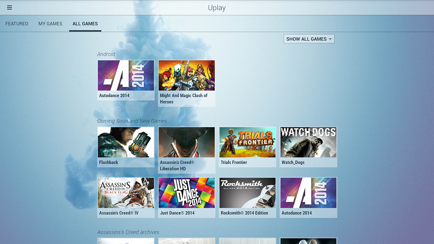Click the 'Watch_Dogs' title text
The image size is (434, 244).
[x=293, y=162]
